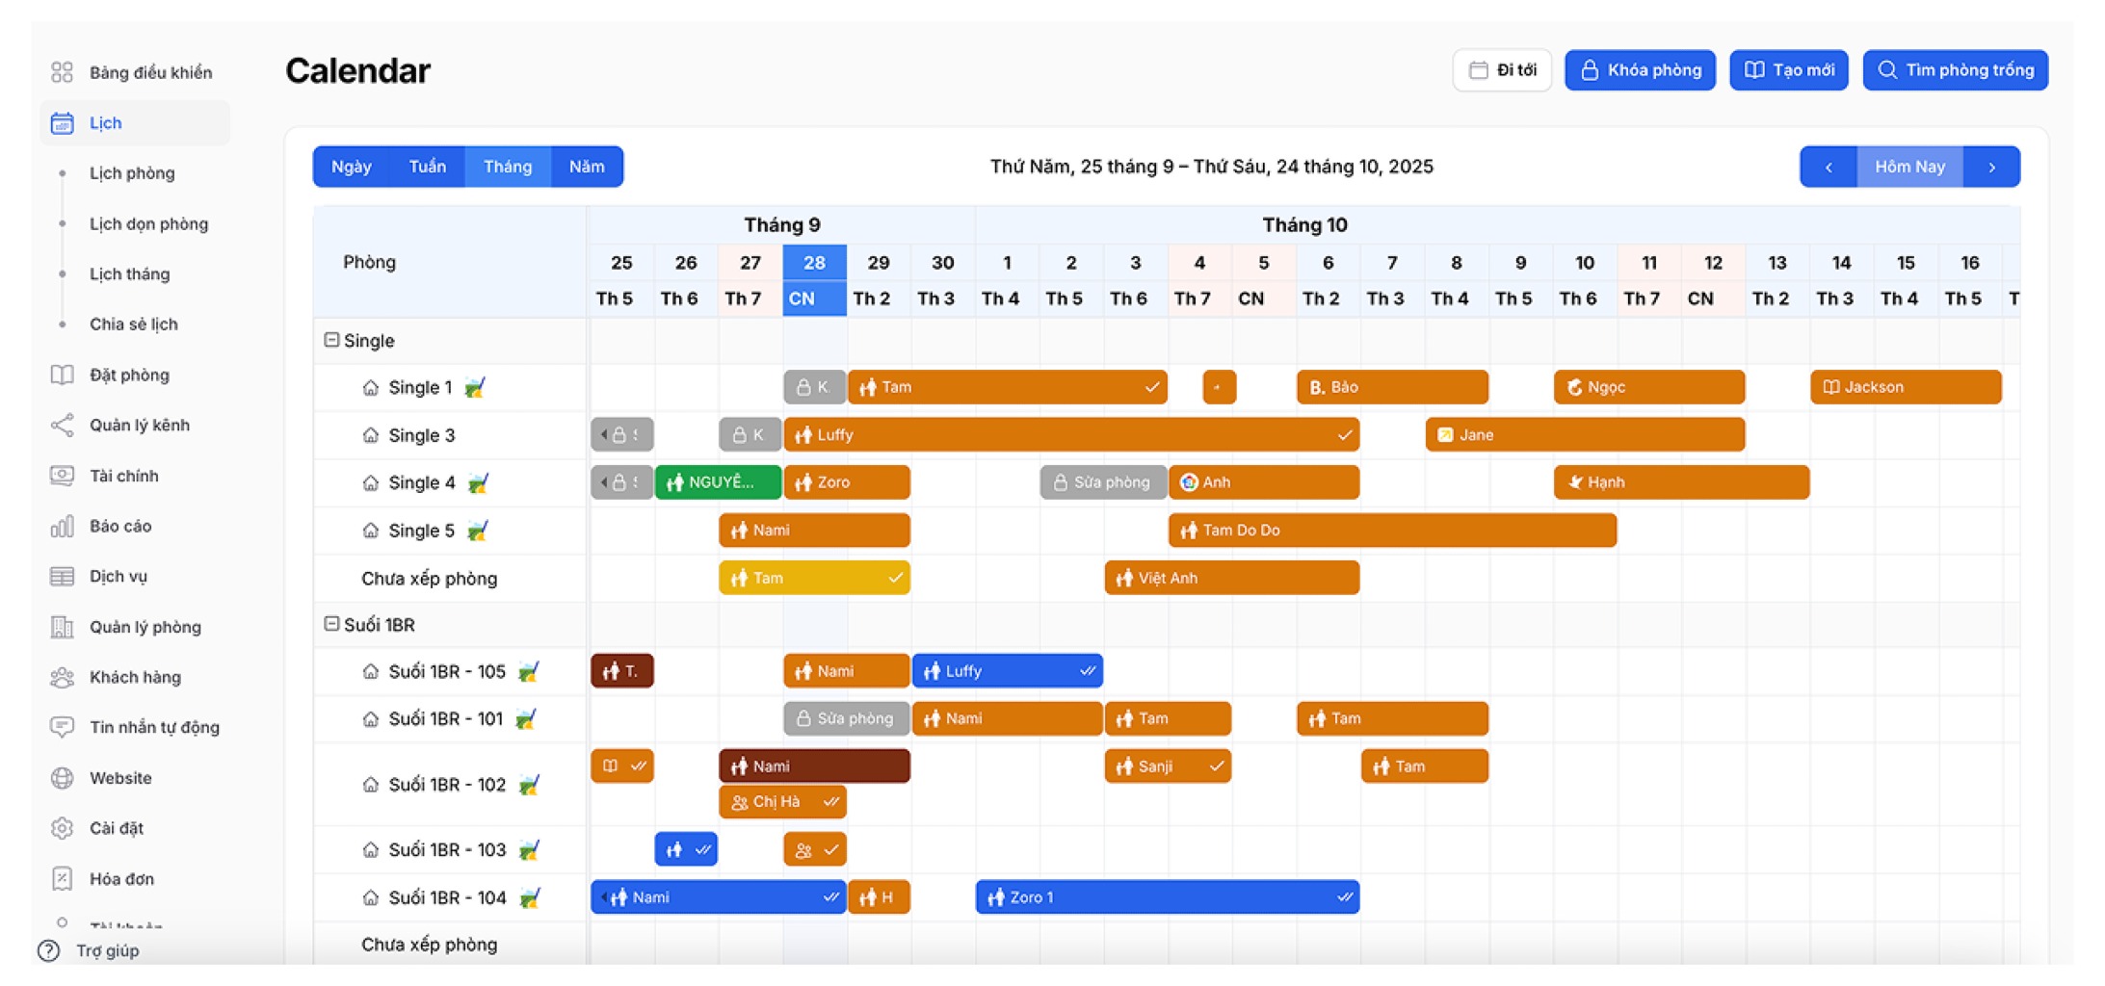Open the Khách hàng customers icon

point(62,677)
